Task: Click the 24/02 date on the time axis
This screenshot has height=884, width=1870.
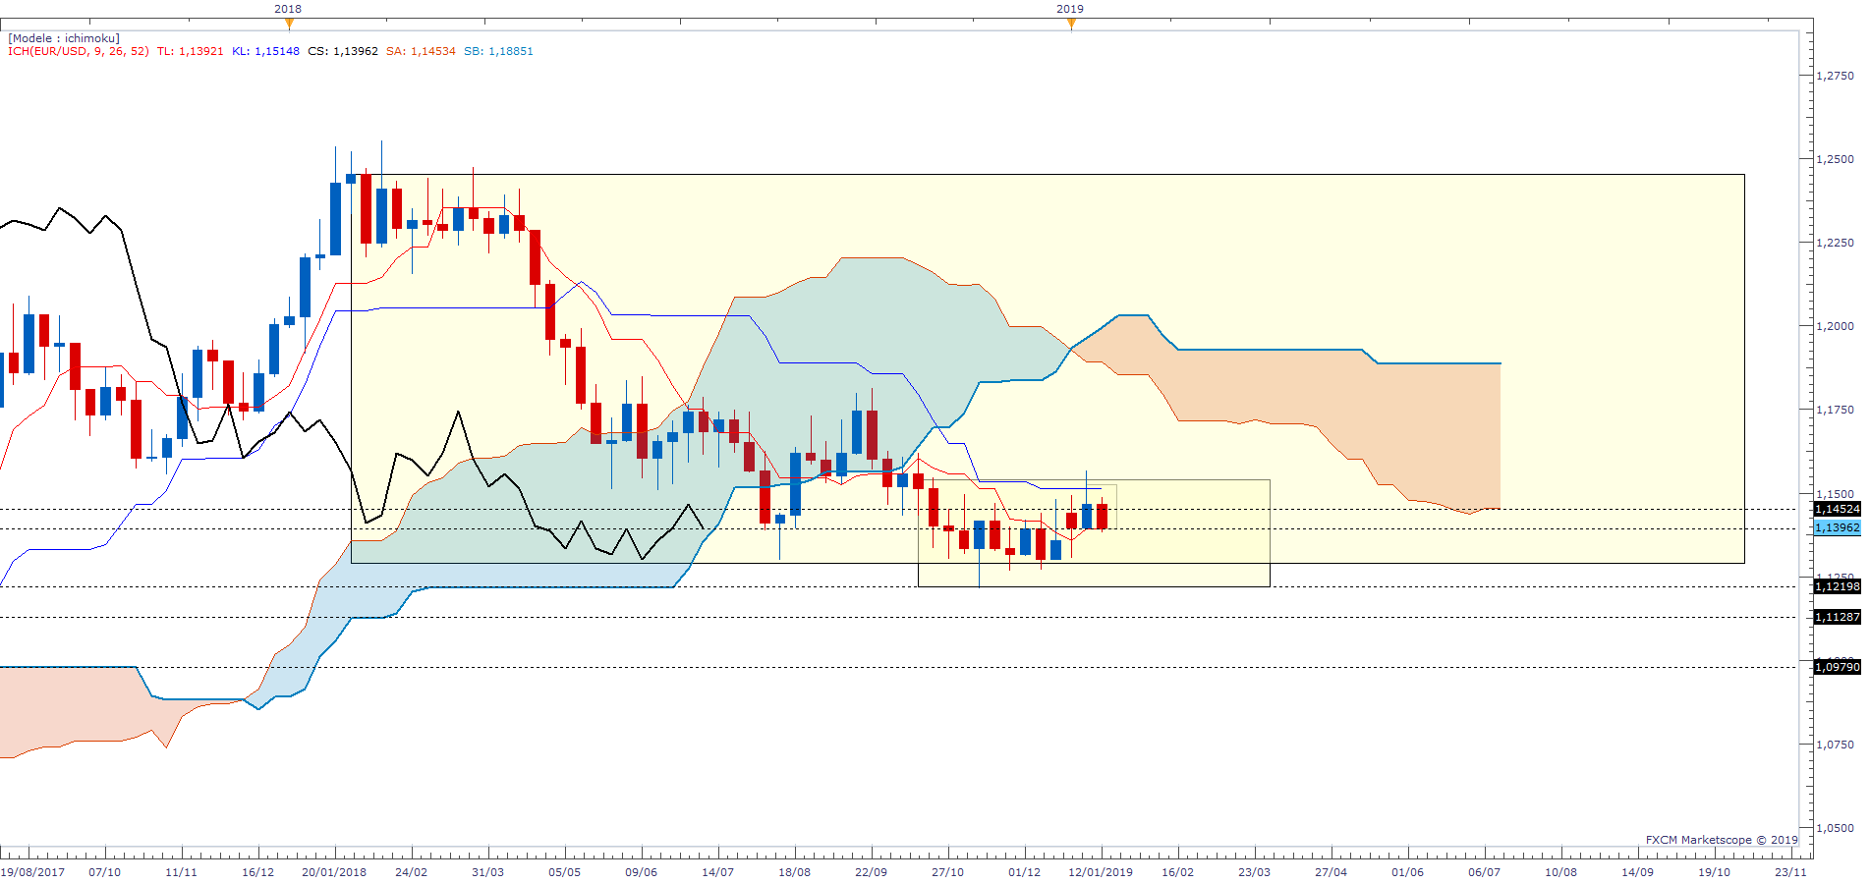Action: point(412,872)
